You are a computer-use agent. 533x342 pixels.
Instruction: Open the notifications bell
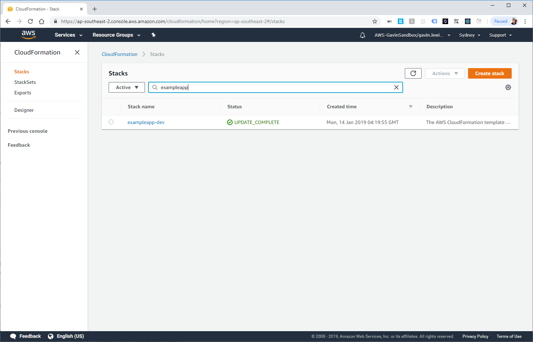click(x=363, y=35)
